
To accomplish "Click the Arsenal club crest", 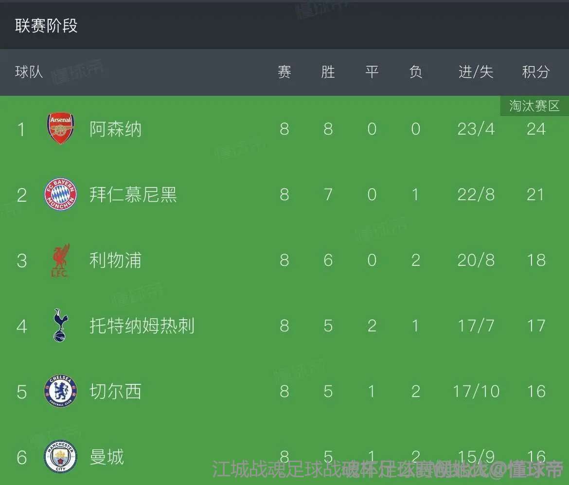I will click(x=60, y=129).
